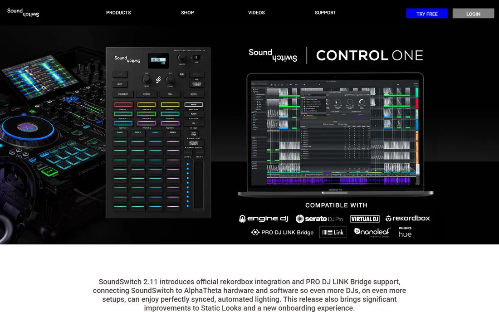
Task: Click the Serato DJ Pro logo
Action: click(319, 219)
